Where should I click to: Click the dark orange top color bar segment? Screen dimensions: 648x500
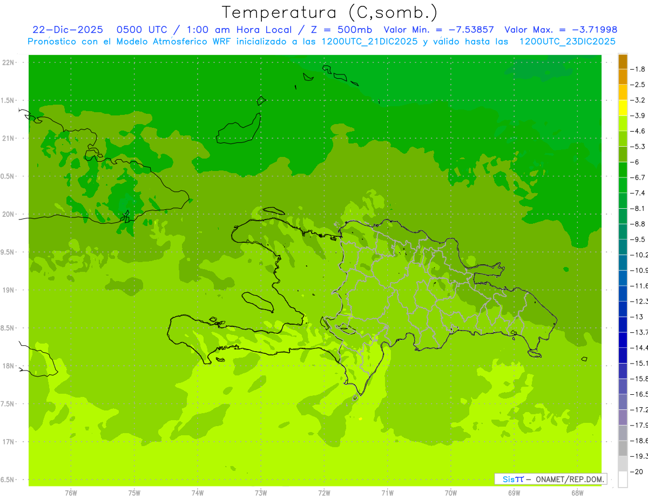point(623,61)
